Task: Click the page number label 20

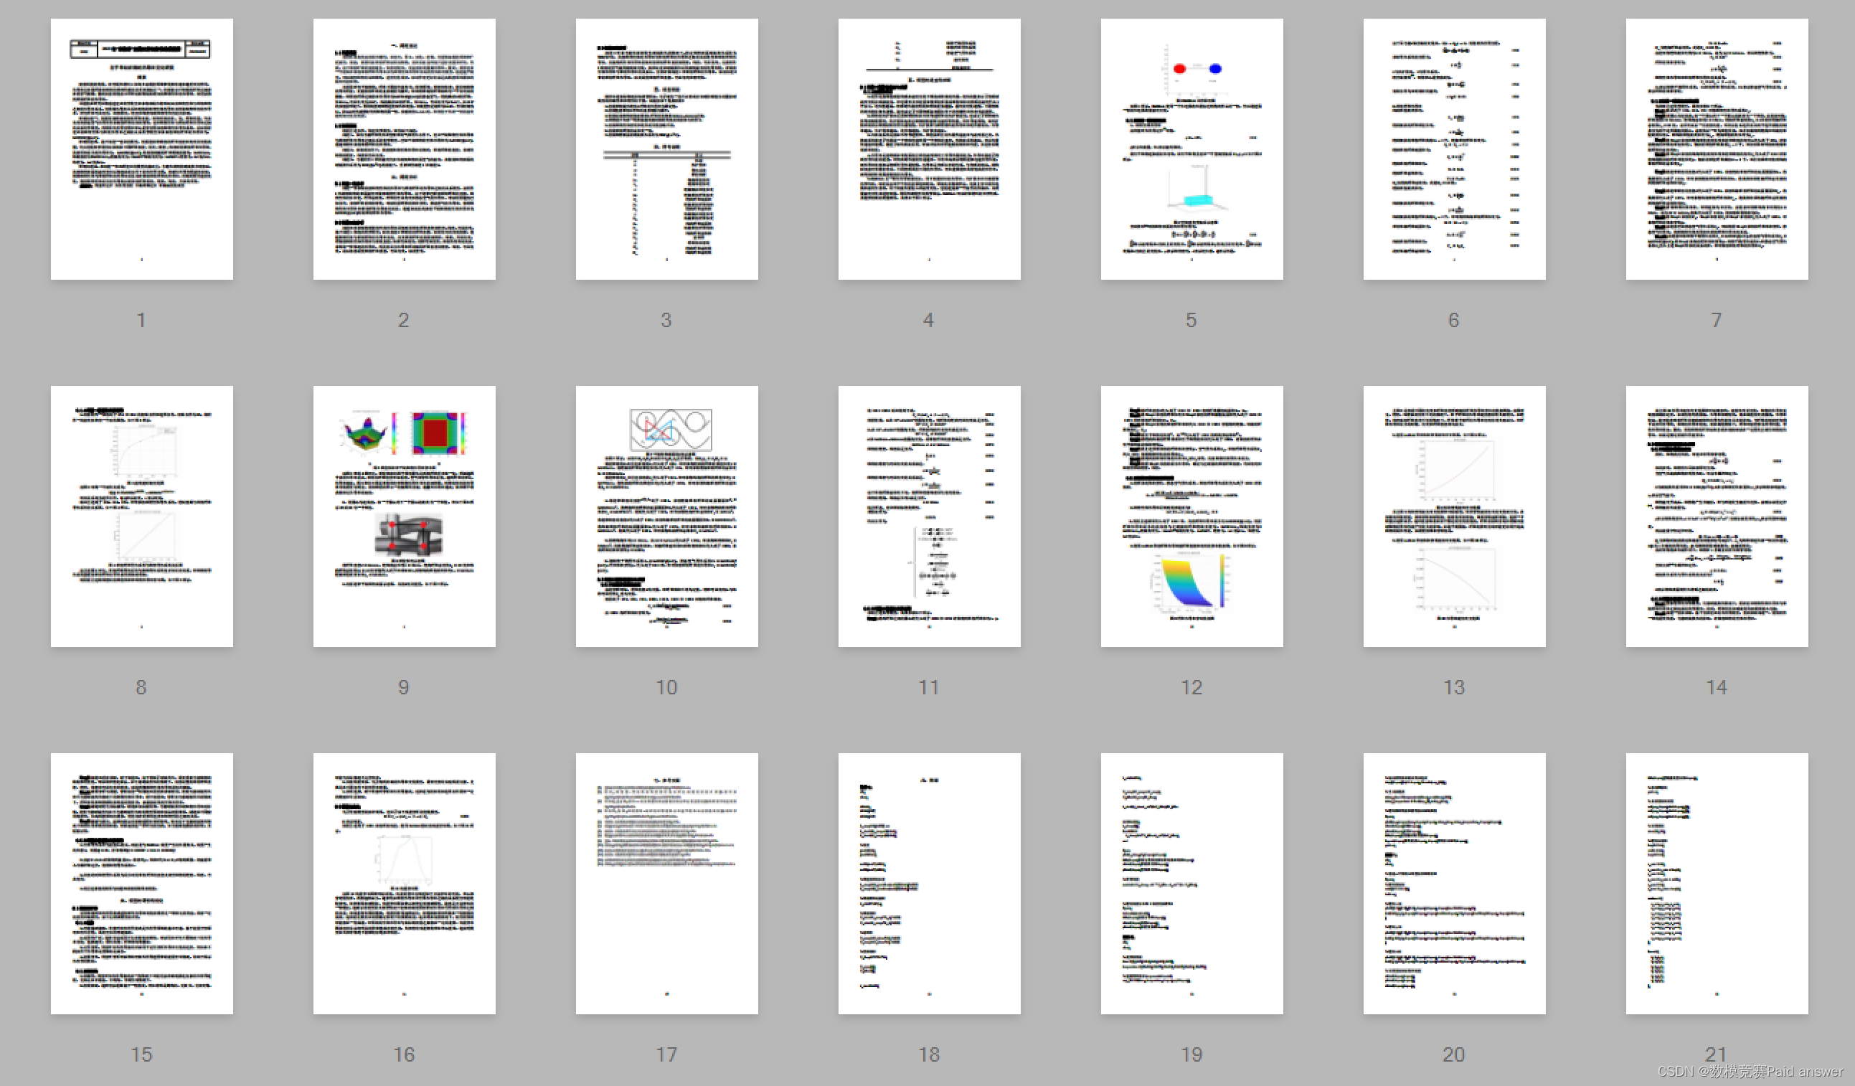Action: click(x=1454, y=1055)
